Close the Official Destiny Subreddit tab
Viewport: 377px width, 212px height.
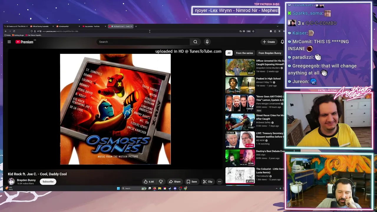click(53, 26)
